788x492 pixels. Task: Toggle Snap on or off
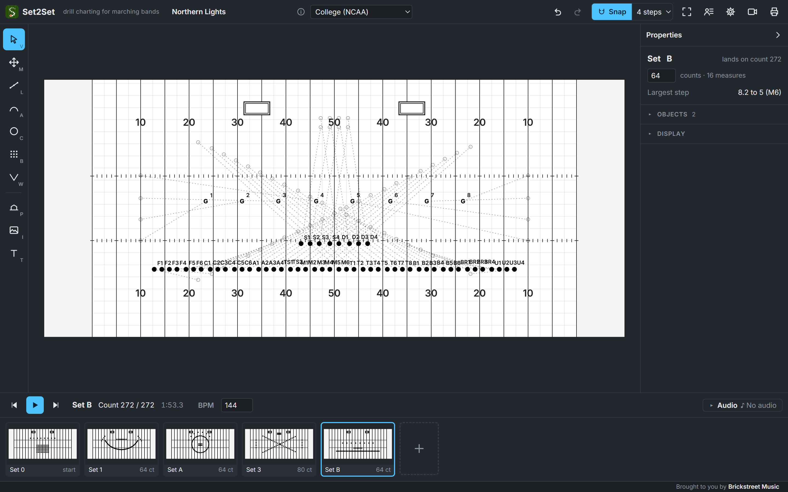pos(612,12)
